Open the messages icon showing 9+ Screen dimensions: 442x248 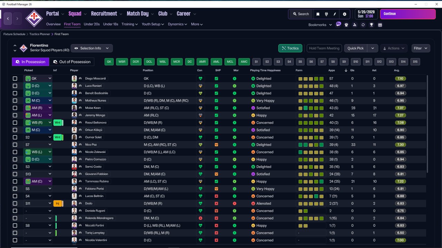(x=338, y=24)
